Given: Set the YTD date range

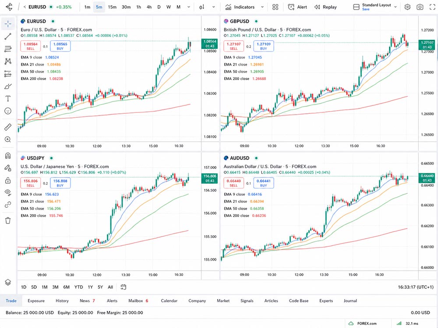Looking at the screenshot, I should coord(78,287).
